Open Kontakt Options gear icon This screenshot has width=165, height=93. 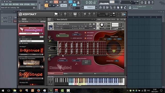(x=89, y=14)
